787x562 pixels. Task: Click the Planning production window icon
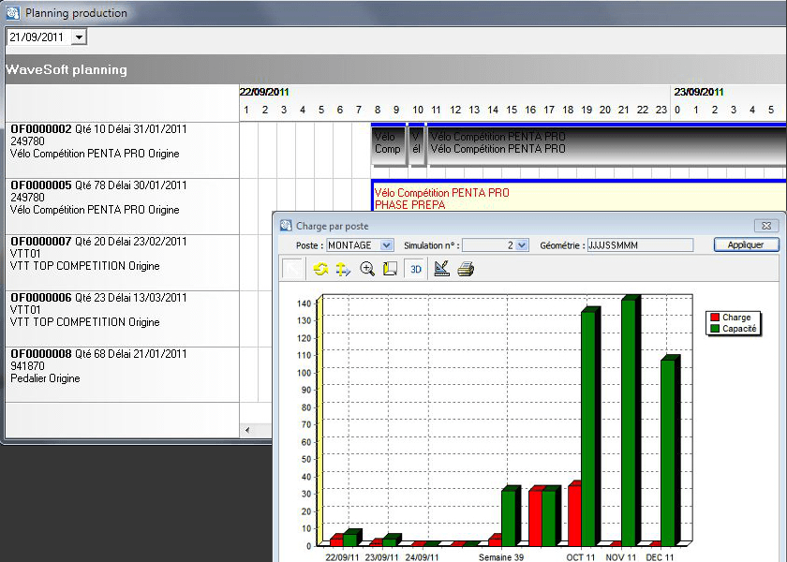13,13
